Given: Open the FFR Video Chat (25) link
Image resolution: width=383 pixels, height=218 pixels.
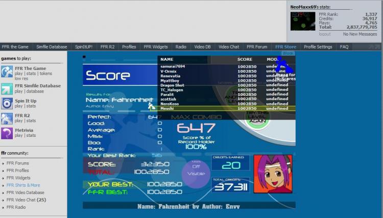Looking at the screenshot, I should pos(26,200).
